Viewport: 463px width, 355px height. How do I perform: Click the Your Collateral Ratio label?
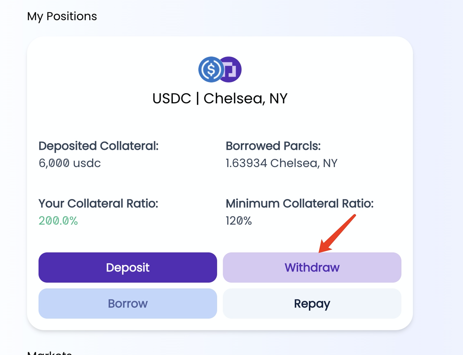[98, 203]
